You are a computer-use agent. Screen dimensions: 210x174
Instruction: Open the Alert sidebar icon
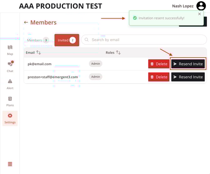[x=10, y=81]
